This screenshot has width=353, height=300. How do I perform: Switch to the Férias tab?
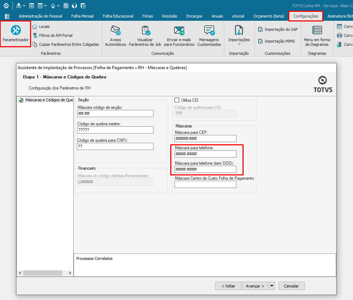click(148, 16)
